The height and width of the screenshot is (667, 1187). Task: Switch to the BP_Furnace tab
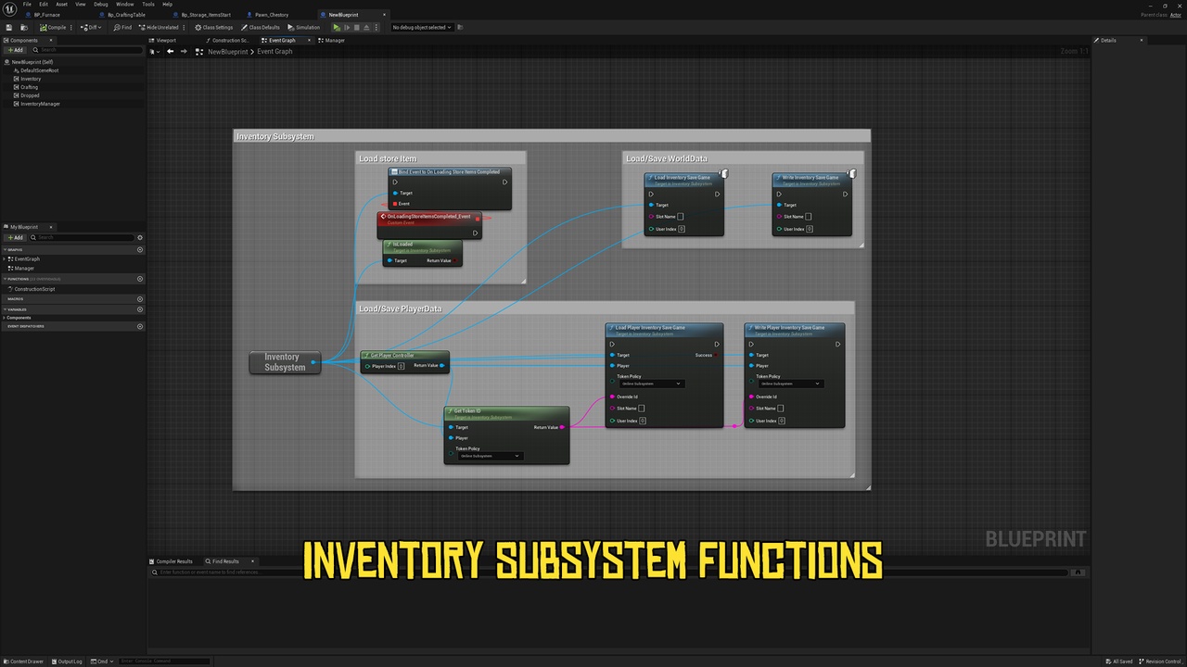coord(45,15)
